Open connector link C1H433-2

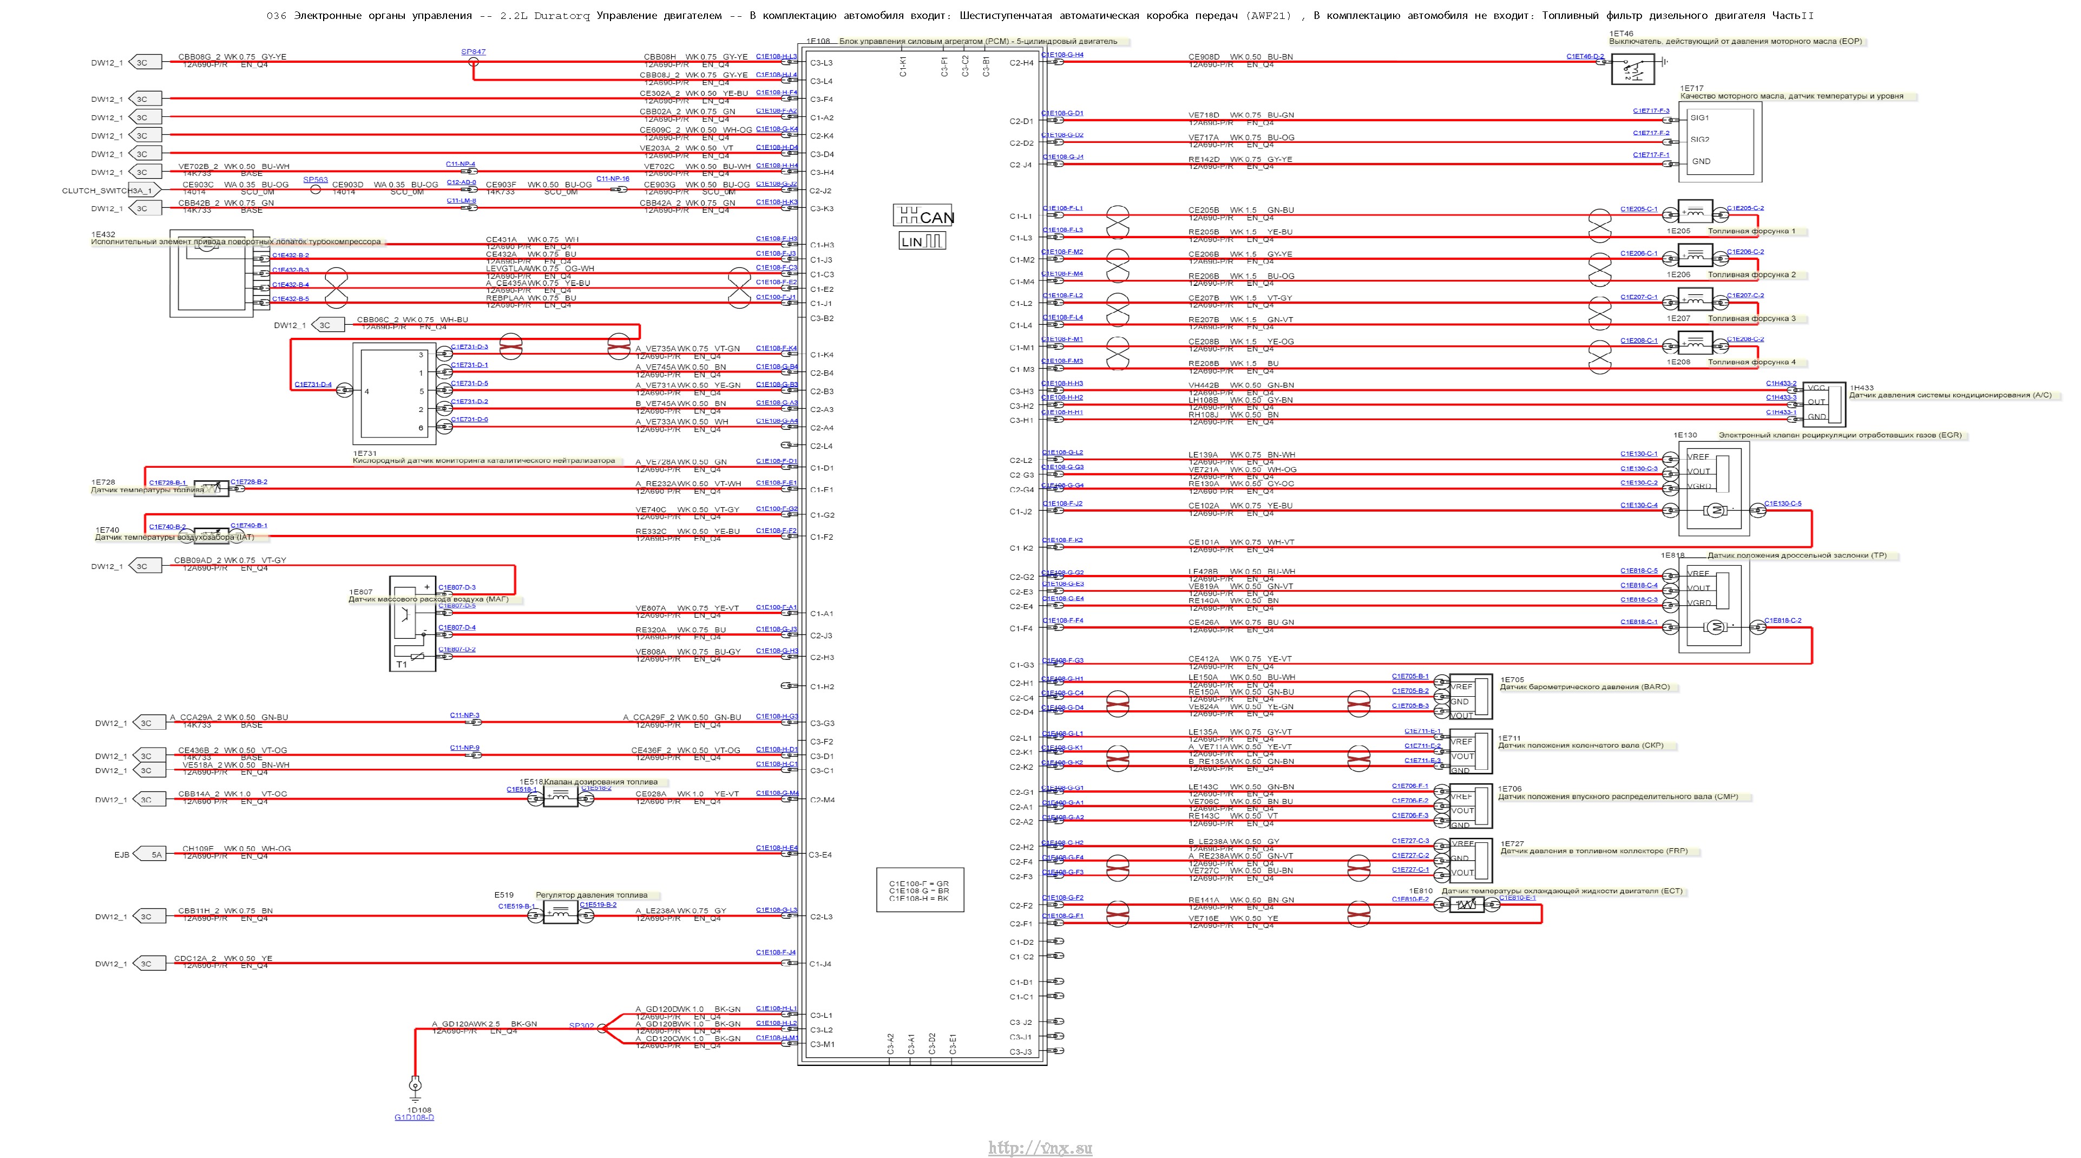pyautogui.click(x=1781, y=383)
